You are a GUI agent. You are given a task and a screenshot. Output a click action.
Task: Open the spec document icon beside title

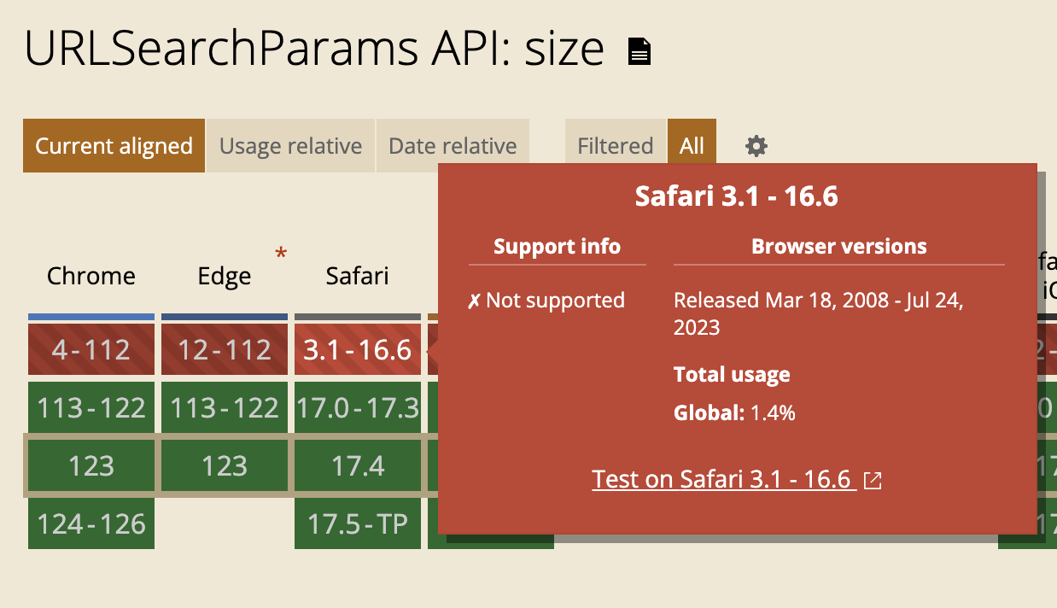click(x=639, y=52)
